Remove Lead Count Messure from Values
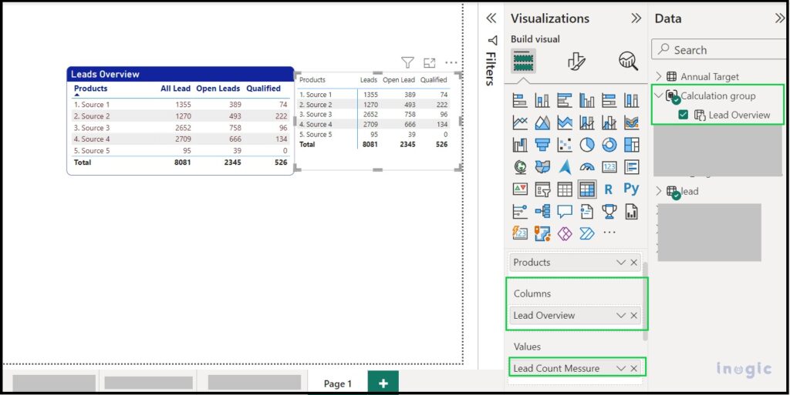Screen dimensions: 790x395 point(634,368)
